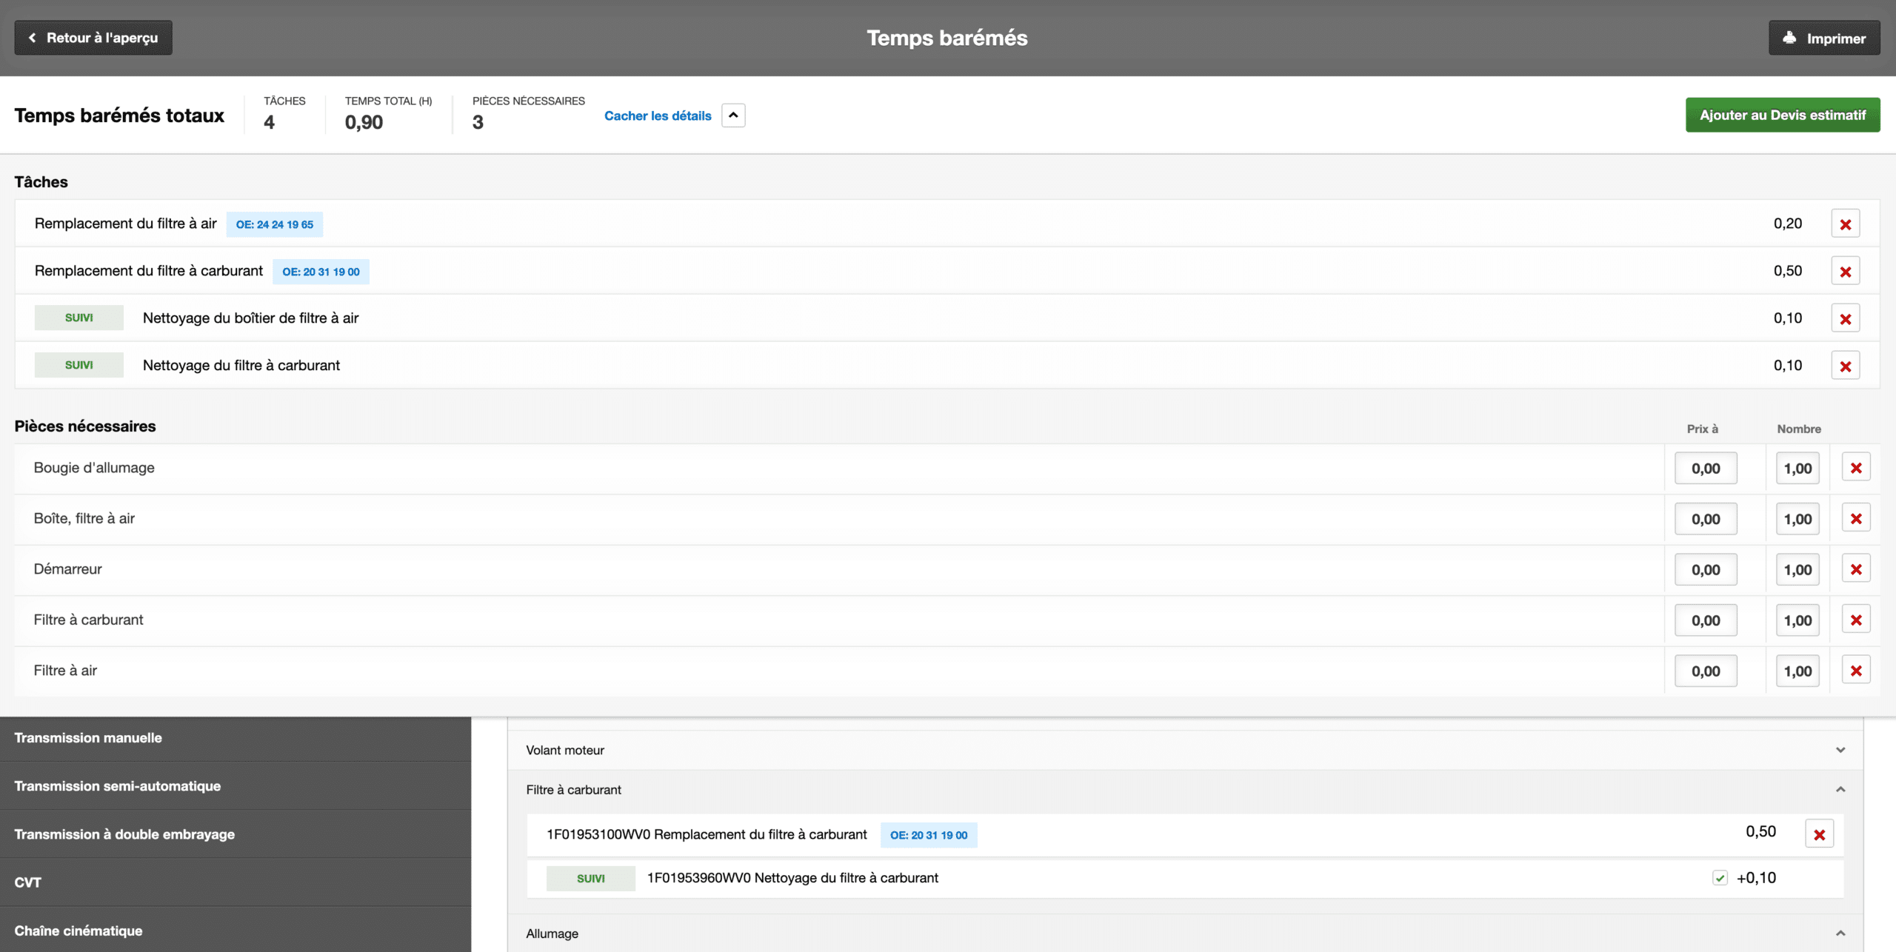Collapse the Allumage section
Viewport: 1896px width, 952px height.
[x=1840, y=933]
